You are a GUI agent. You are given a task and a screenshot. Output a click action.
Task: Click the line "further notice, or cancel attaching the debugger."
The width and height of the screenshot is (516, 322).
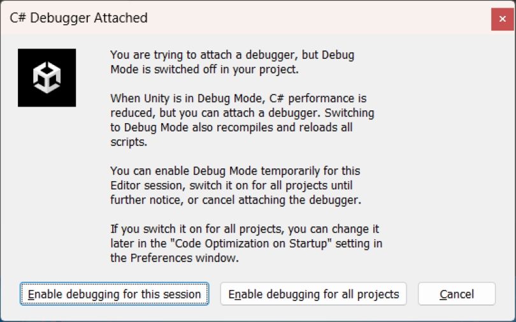point(236,200)
